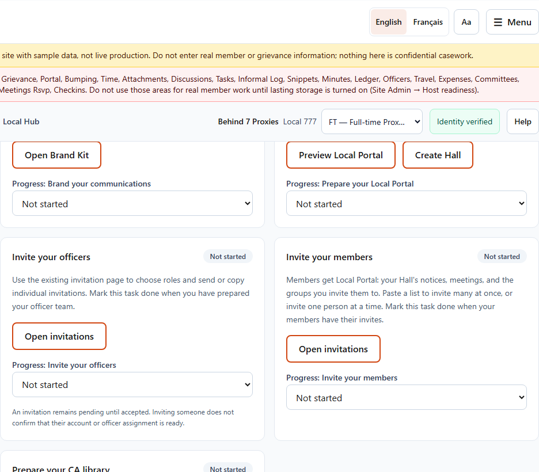
Task: Click the Progress: Invite your officers label
Action: pyautogui.click(x=64, y=365)
